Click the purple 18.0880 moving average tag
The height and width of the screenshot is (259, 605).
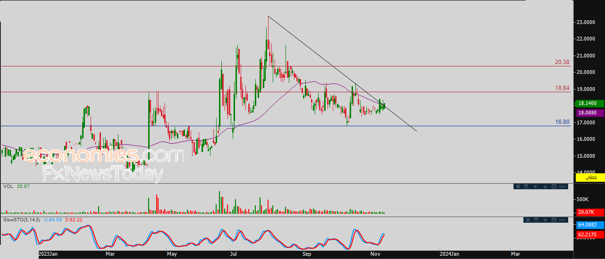click(589, 113)
